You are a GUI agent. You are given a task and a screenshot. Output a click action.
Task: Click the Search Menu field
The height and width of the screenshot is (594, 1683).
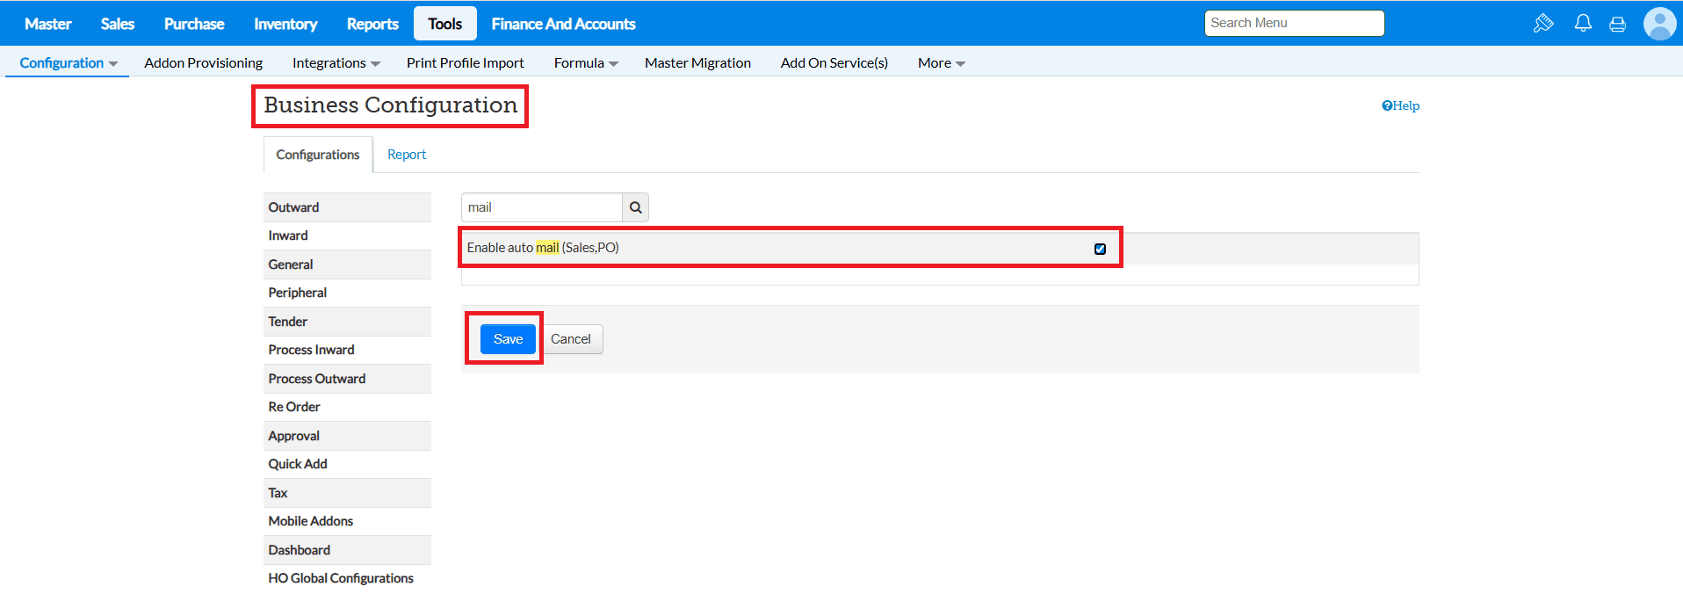click(x=1293, y=23)
